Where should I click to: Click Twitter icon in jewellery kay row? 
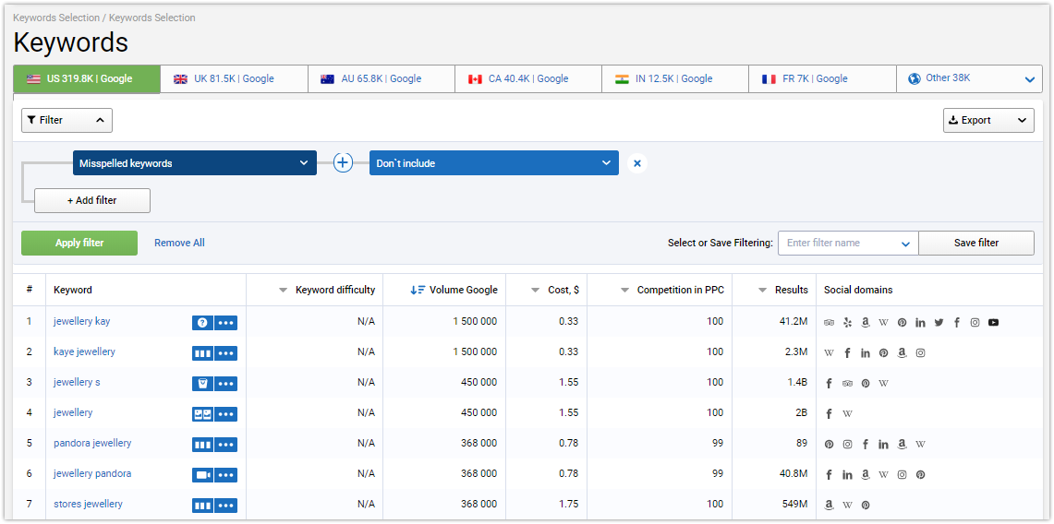(939, 323)
